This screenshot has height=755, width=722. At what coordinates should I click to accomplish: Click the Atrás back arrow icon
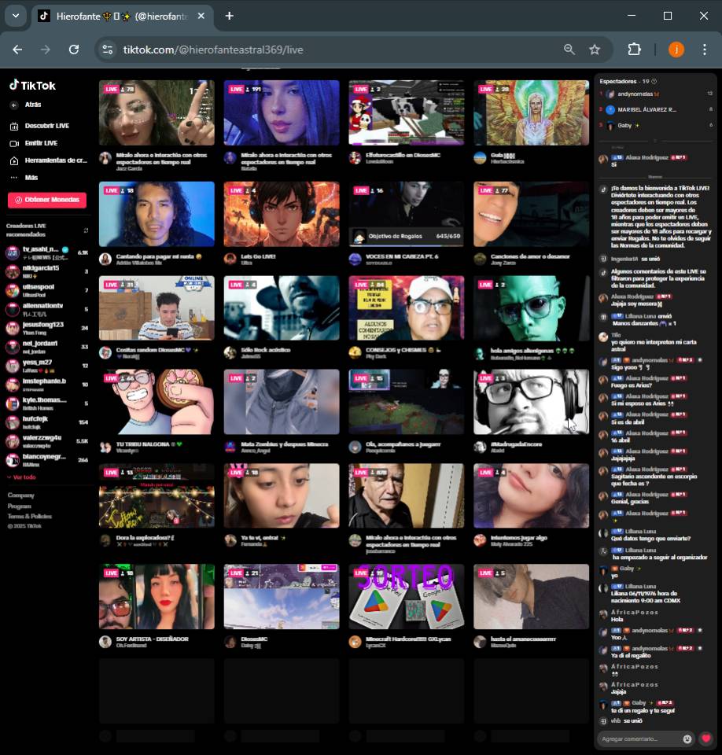pos(14,105)
